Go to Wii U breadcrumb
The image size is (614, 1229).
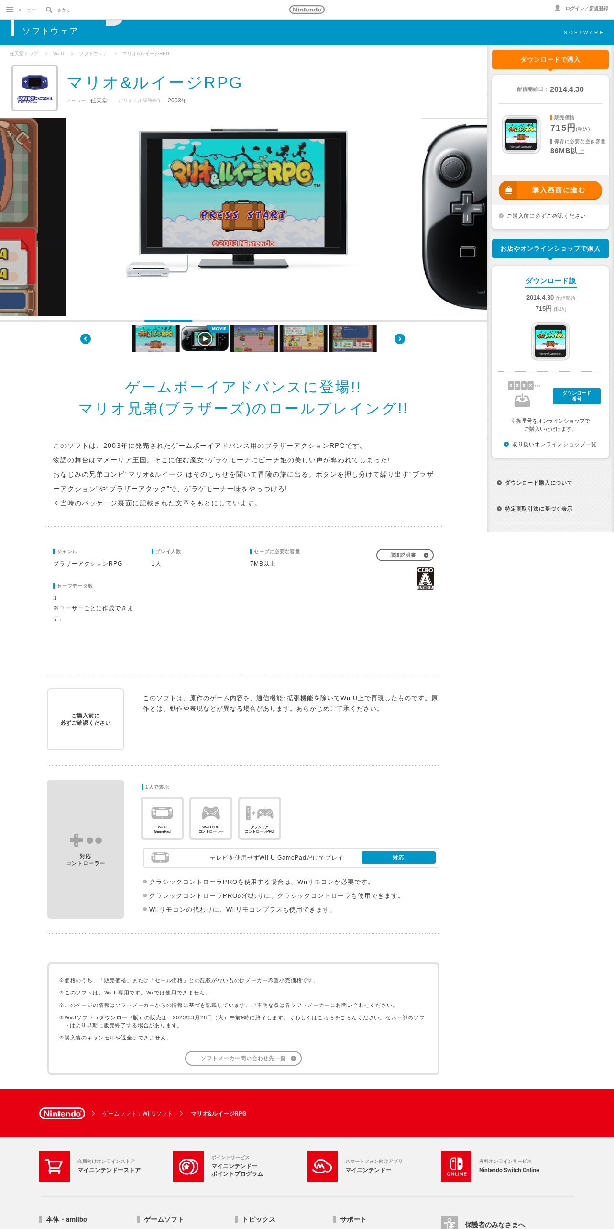pos(58,54)
